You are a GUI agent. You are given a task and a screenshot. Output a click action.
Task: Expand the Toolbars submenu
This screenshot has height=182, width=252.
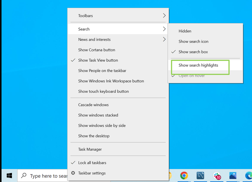86,16
